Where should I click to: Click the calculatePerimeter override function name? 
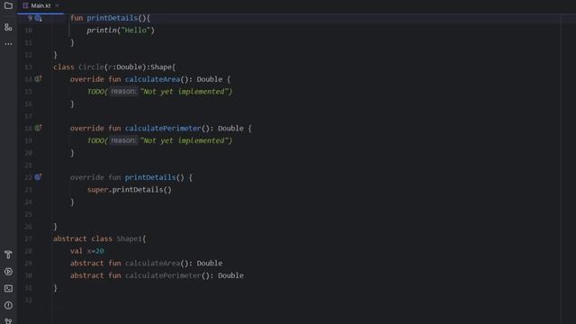coord(163,128)
